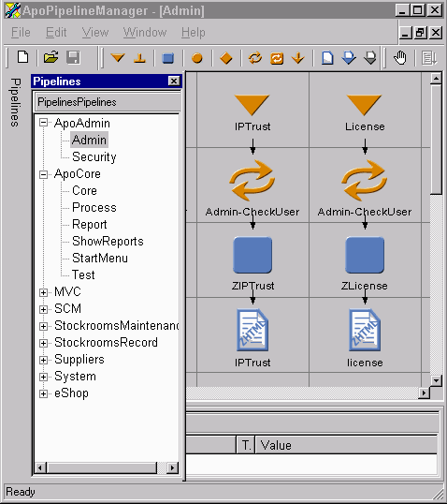This screenshot has width=447, height=504.
Task: Click the canvas scroll-up arrow
Action: pos(436,79)
